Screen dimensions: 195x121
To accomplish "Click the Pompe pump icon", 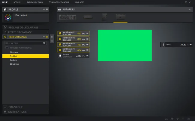I will tap(60, 56).
